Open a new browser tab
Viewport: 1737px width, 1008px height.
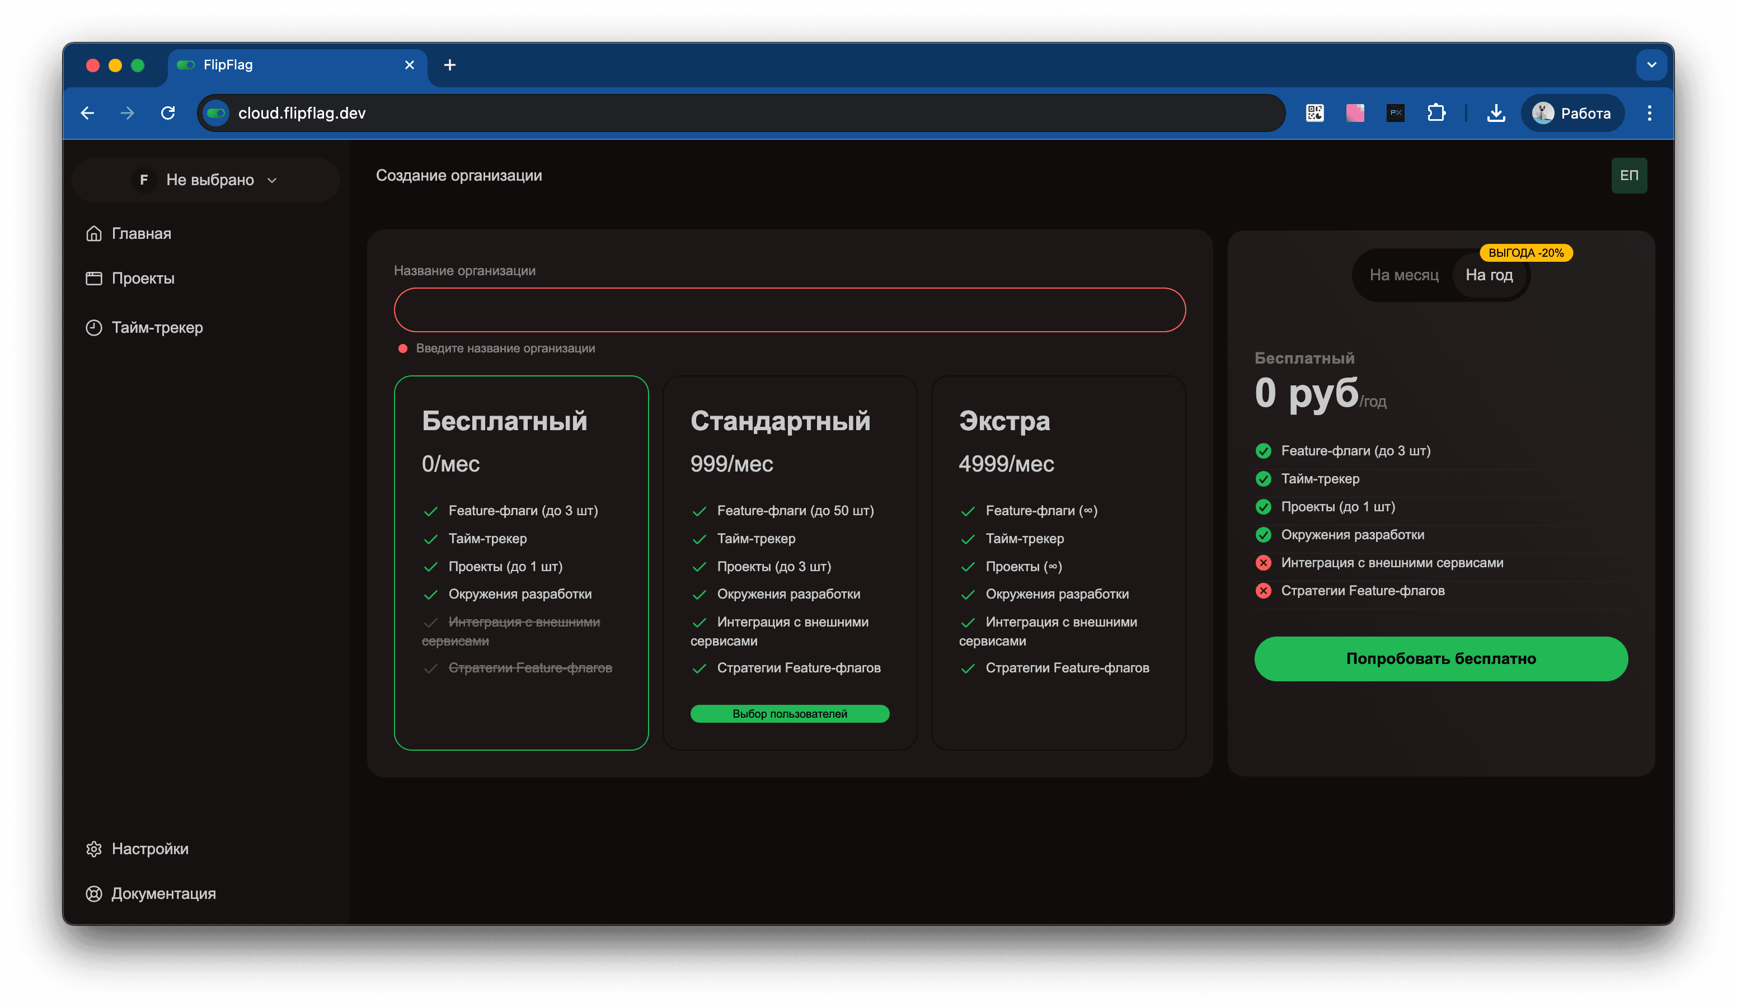[x=449, y=64]
